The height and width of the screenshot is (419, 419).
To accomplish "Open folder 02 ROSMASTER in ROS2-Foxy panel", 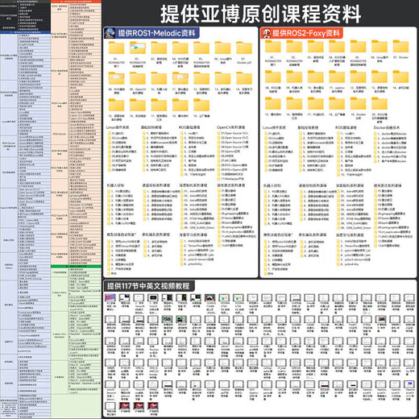I will tap(294, 46).
